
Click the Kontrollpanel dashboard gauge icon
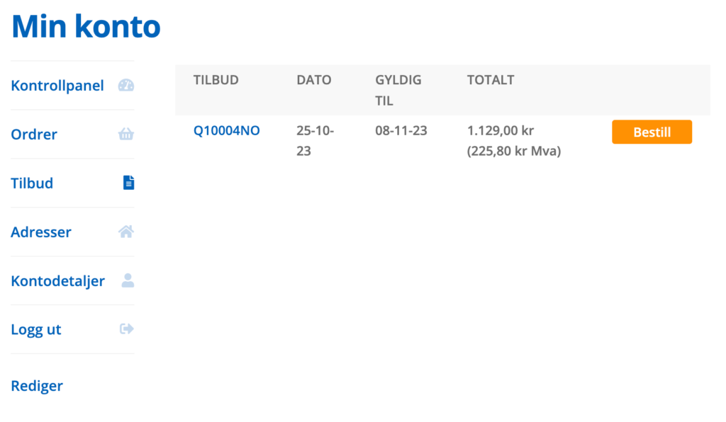[126, 86]
